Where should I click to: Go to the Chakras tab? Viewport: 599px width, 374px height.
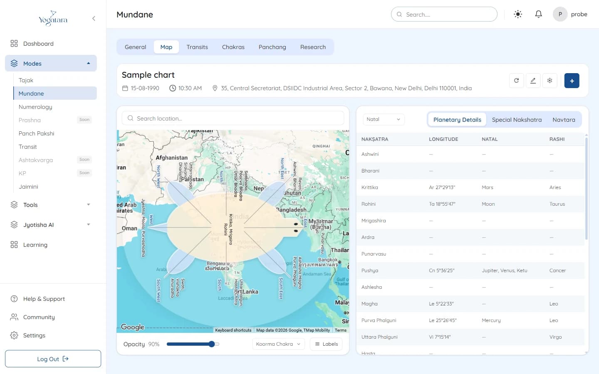[x=233, y=47]
